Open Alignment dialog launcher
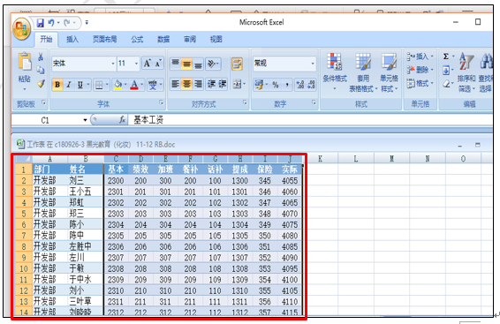 245,102
